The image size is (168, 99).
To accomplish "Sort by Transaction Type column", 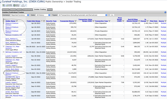I will (101, 21).
